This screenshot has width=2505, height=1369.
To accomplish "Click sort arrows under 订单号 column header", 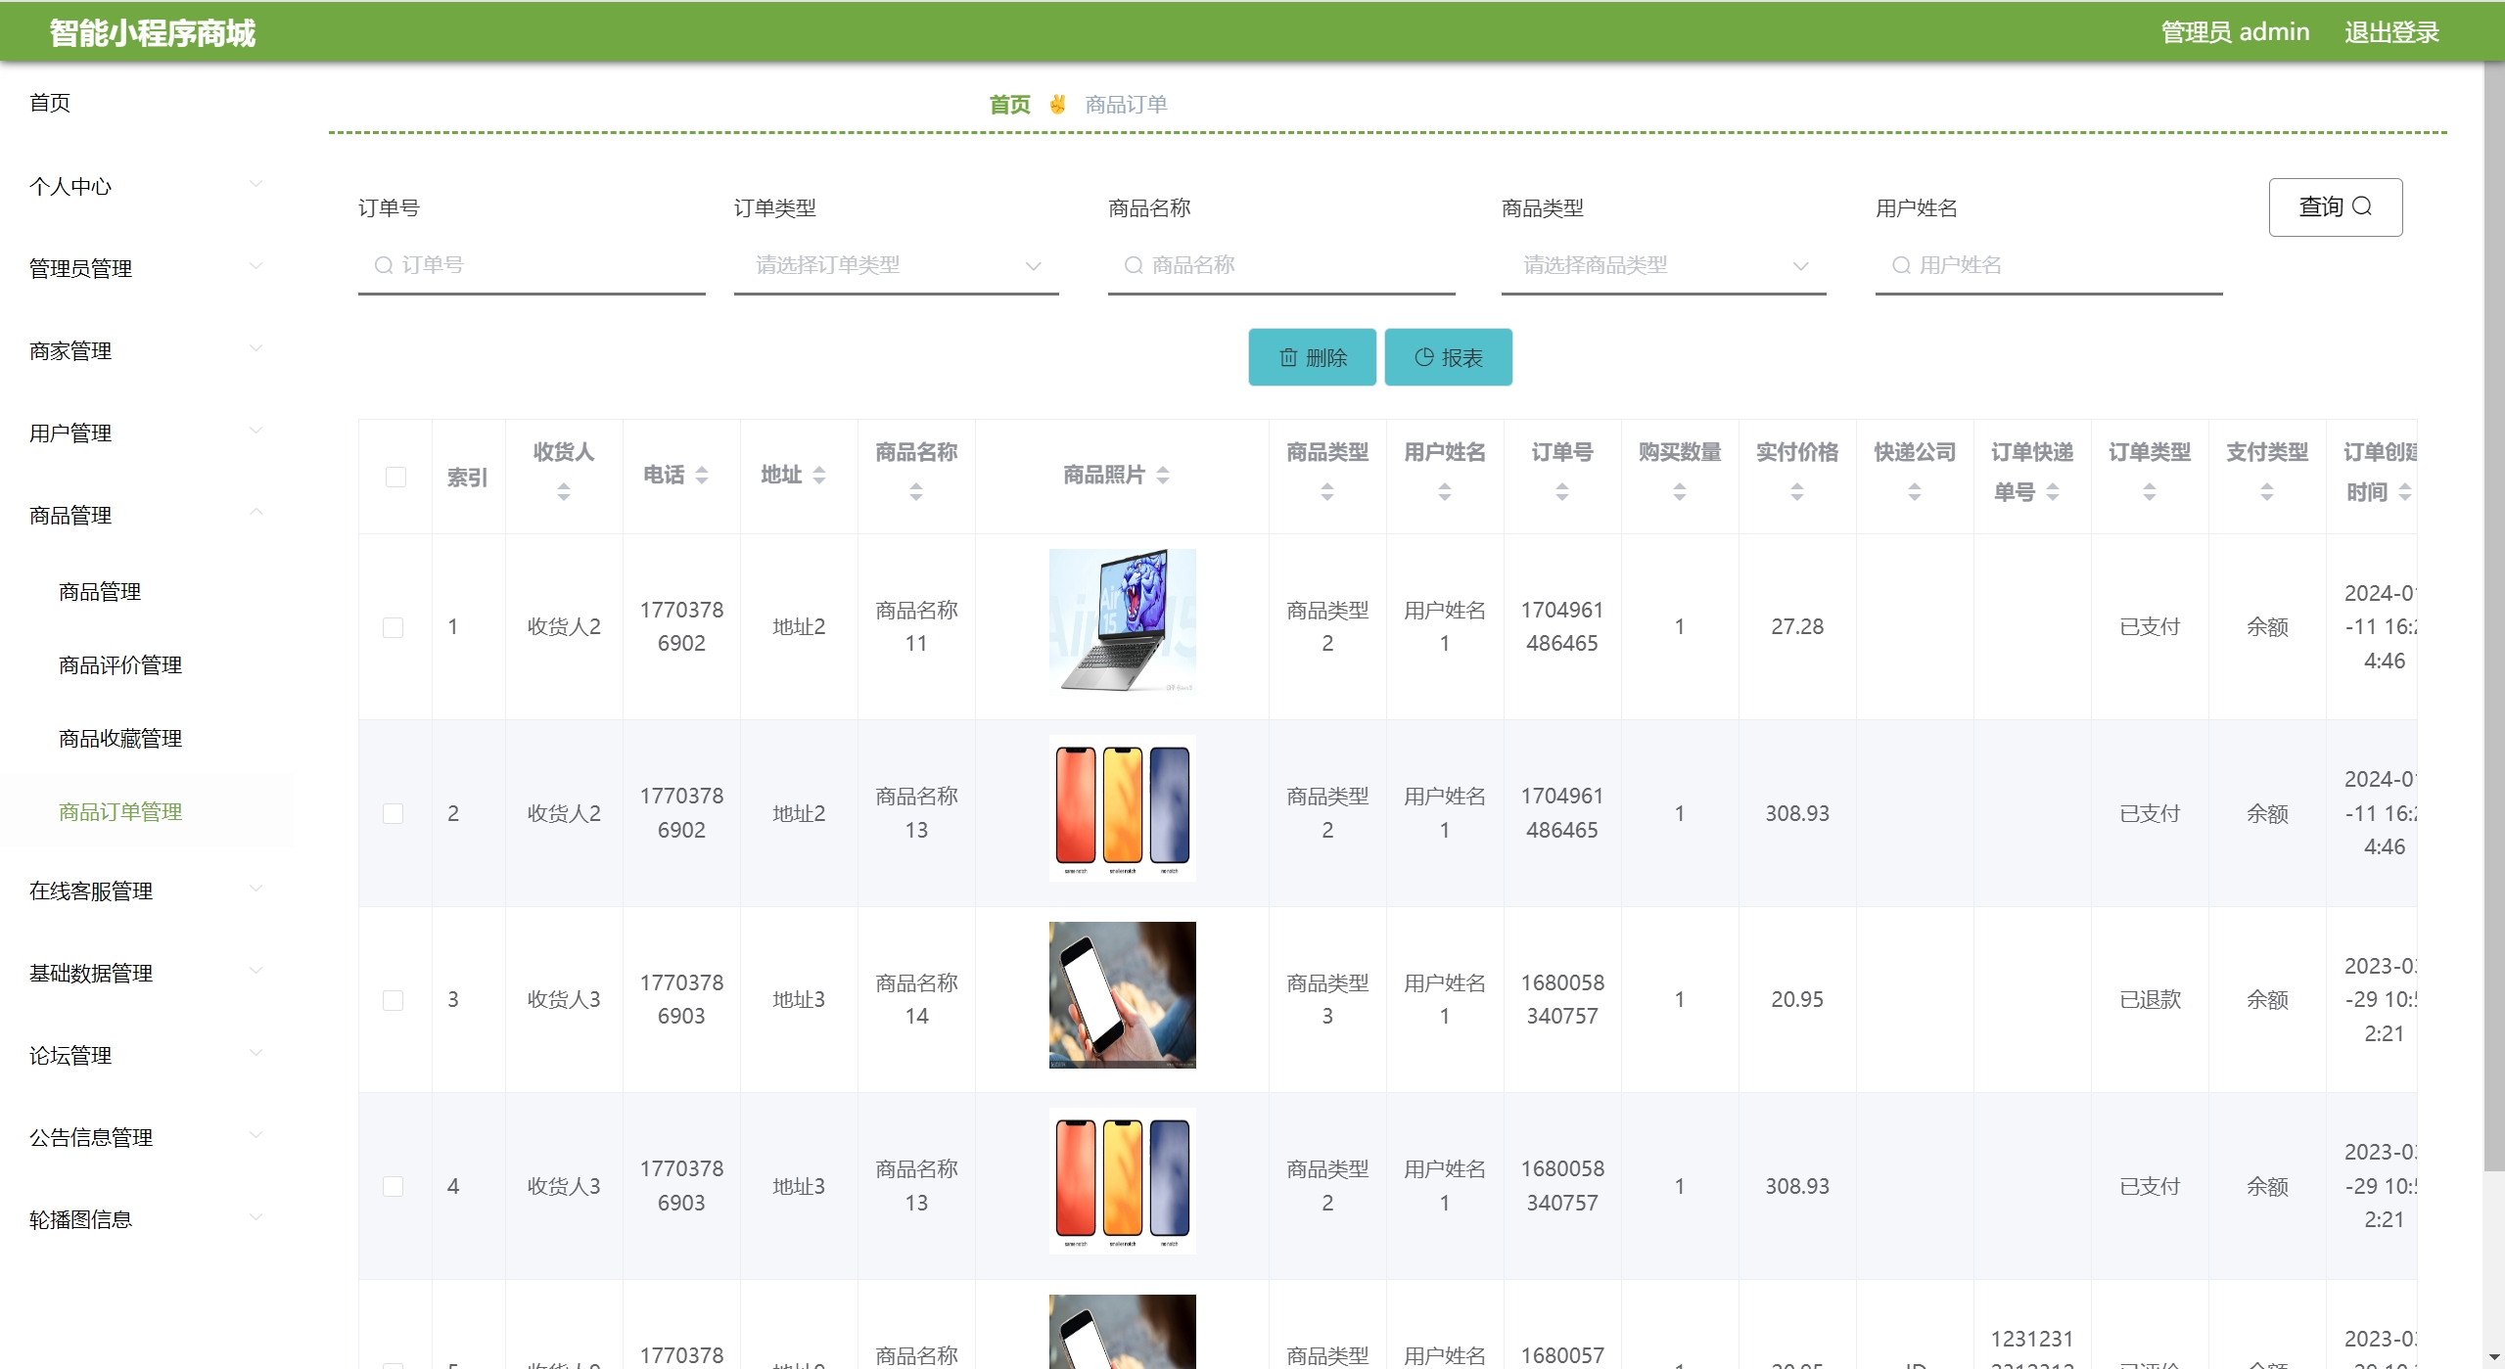I will pos(1561,492).
